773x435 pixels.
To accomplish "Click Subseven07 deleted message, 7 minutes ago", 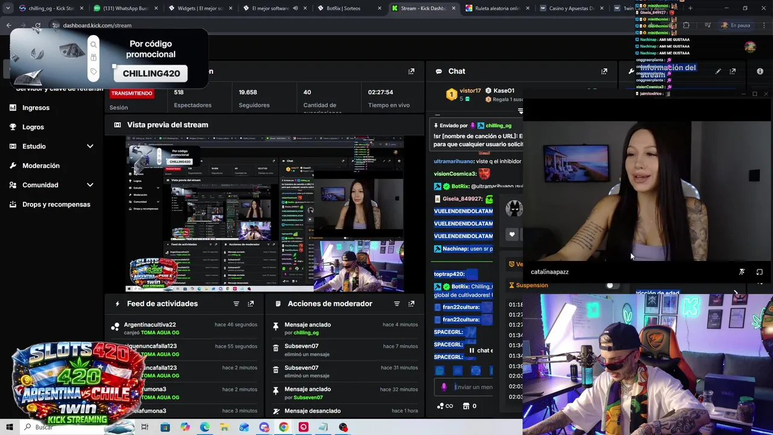I will pyautogui.click(x=345, y=350).
